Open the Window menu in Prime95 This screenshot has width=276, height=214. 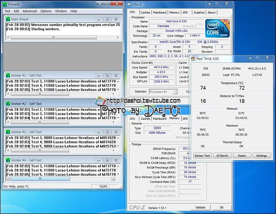[61, 11]
